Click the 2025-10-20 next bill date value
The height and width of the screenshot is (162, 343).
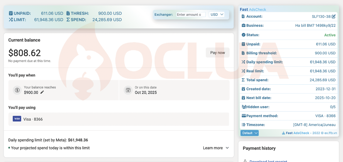(x=325, y=98)
